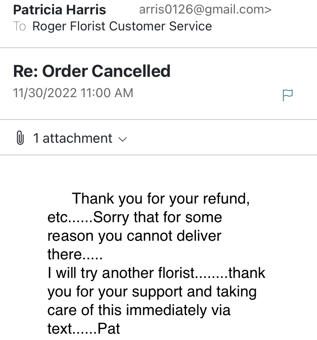The image size is (317, 340).
Task: Click the 11/30/2022 11:00 AM timestamp
Action: 73,93
